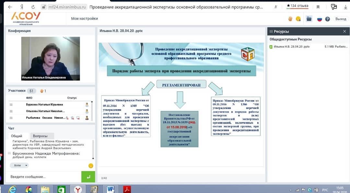Click the АСОУ academy logo
The image size is (350, 193).
coord(26,18)
